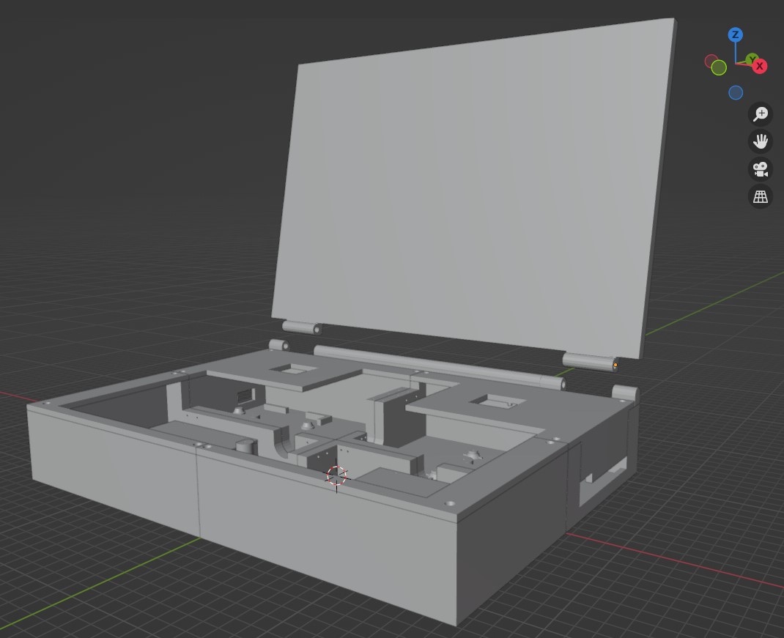Click the negative Z blue circle on the gizmo
Image resolution: width=784 pixels, height=638 pixels.
[x=736, y=92]
